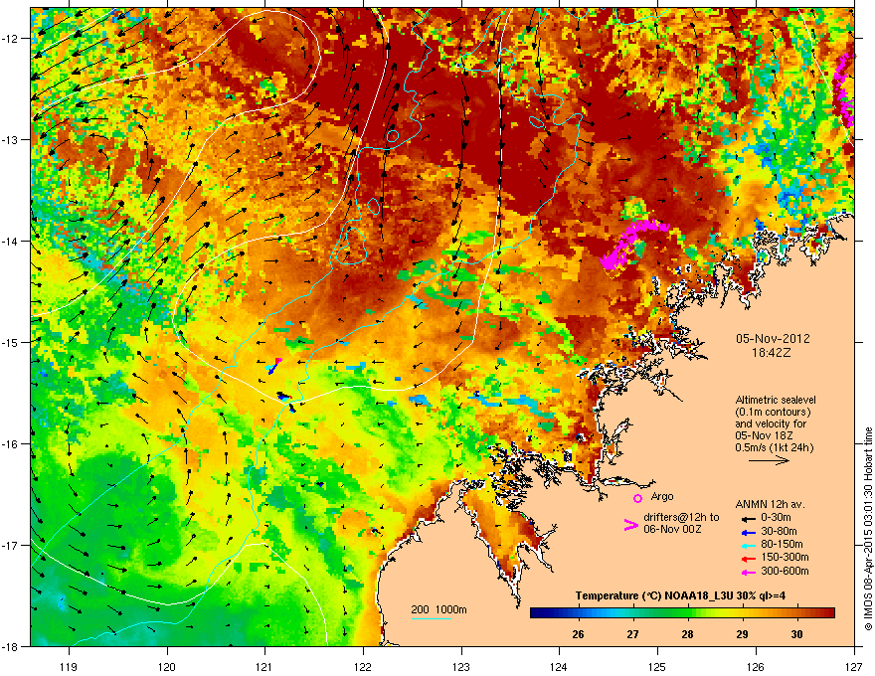Viewport: 875px width, 676px height.
Task: Click the '0.5m/s (1kt 24h)' text
Action: click(x=774, y=447)
